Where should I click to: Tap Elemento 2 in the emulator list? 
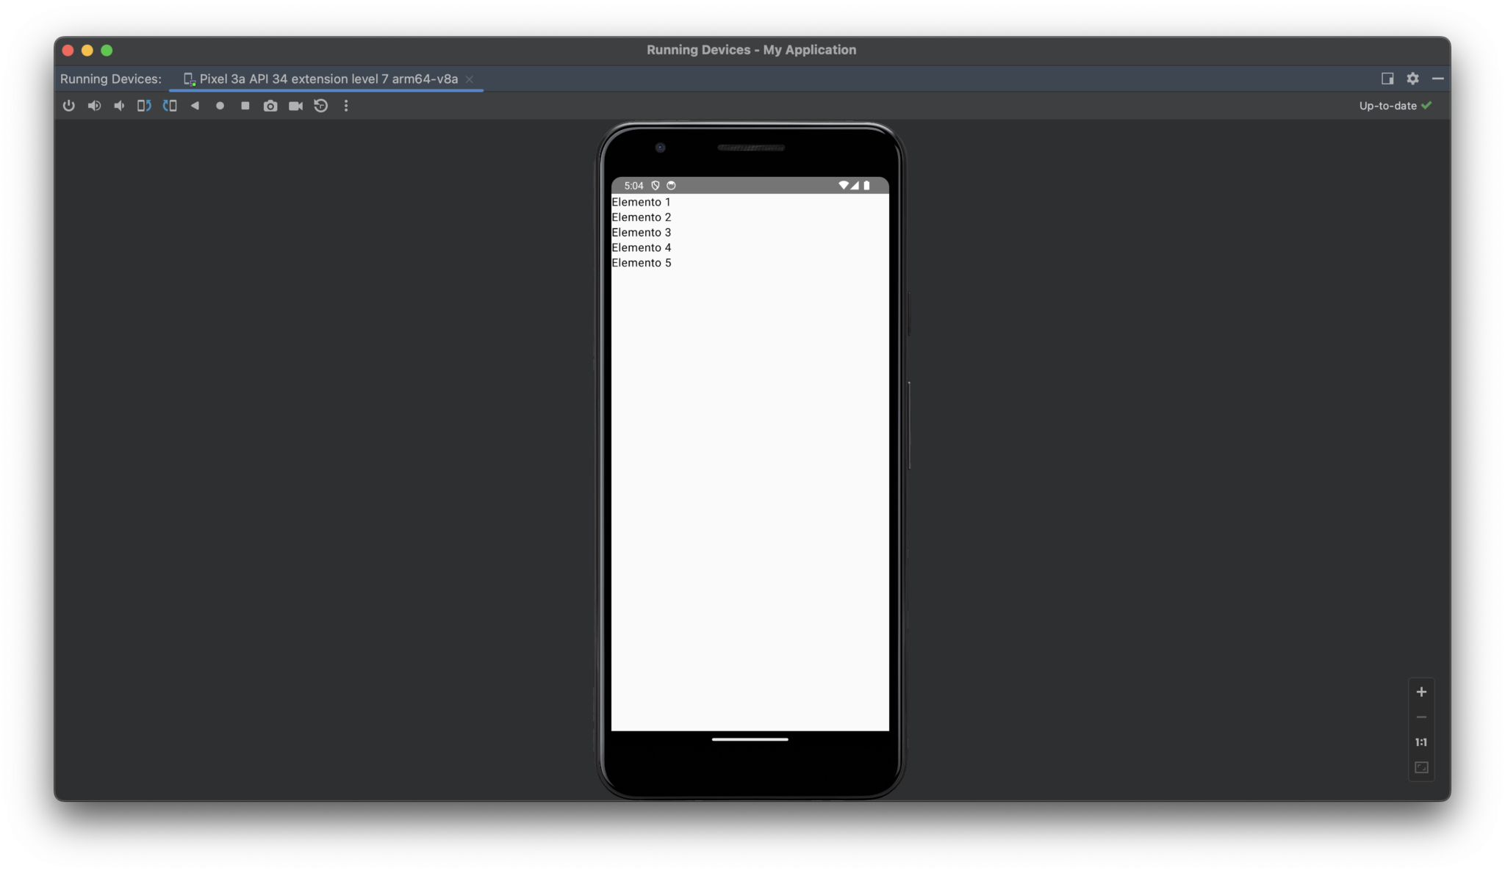pos(642,217)
